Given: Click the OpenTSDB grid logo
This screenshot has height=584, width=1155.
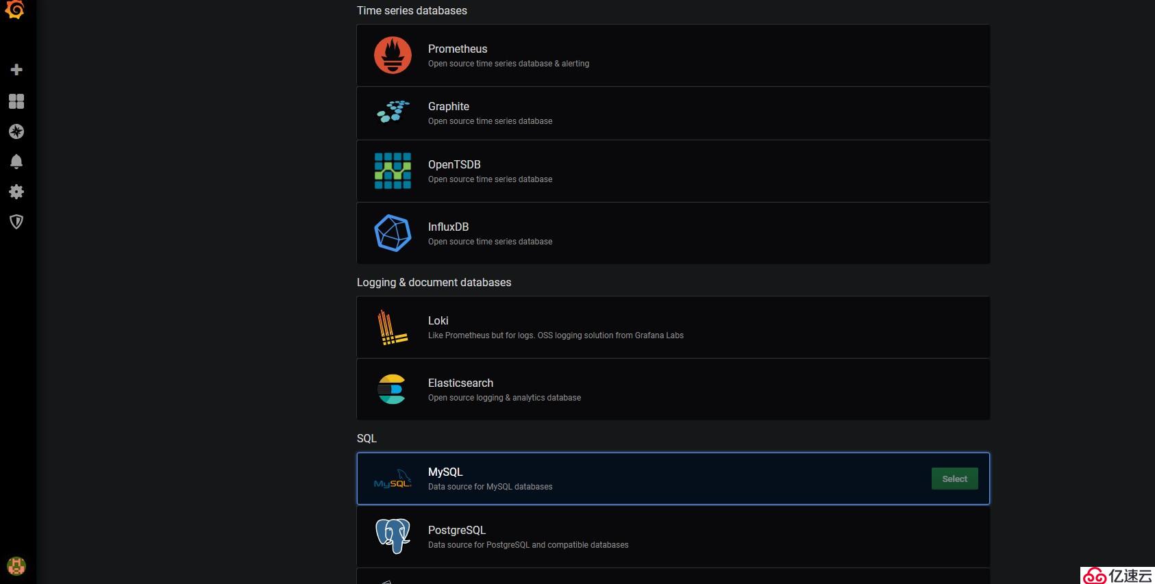Looking at the screenshot, I should (x=393, y=170).
